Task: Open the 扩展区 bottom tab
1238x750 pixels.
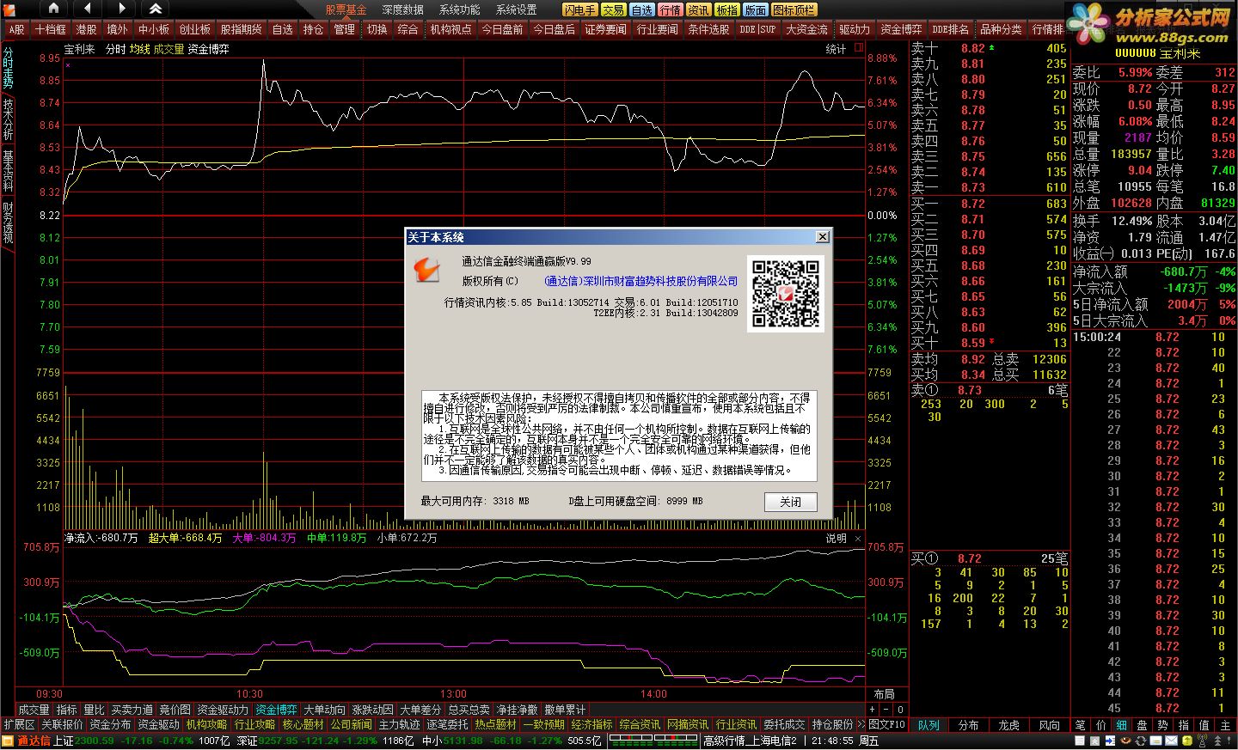Action: pos(19,725)
